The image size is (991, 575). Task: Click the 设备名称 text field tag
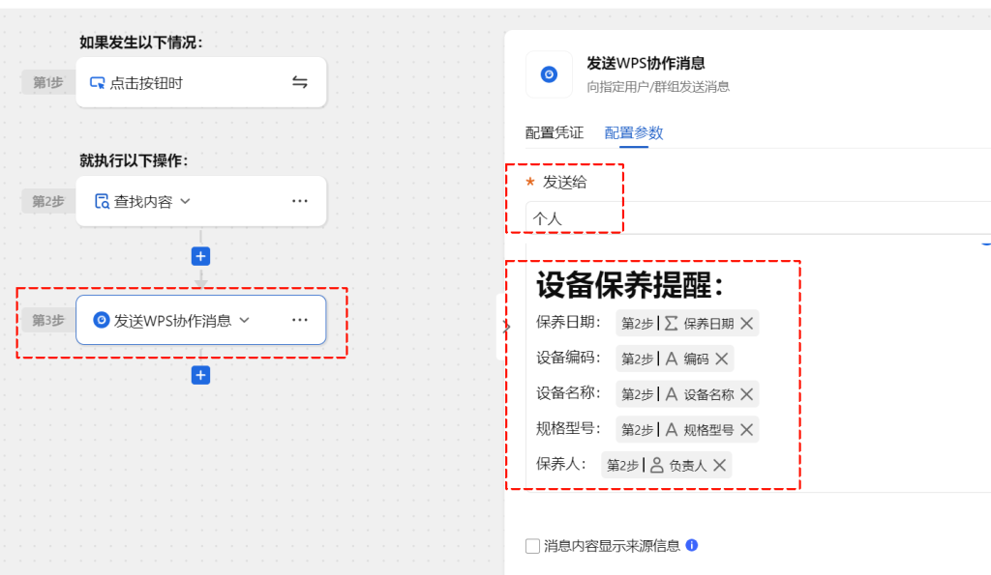(687, 394)
